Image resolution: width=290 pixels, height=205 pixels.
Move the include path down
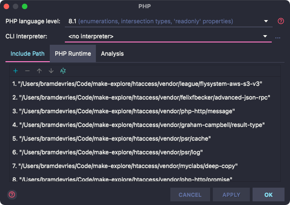tap(51, 71)
